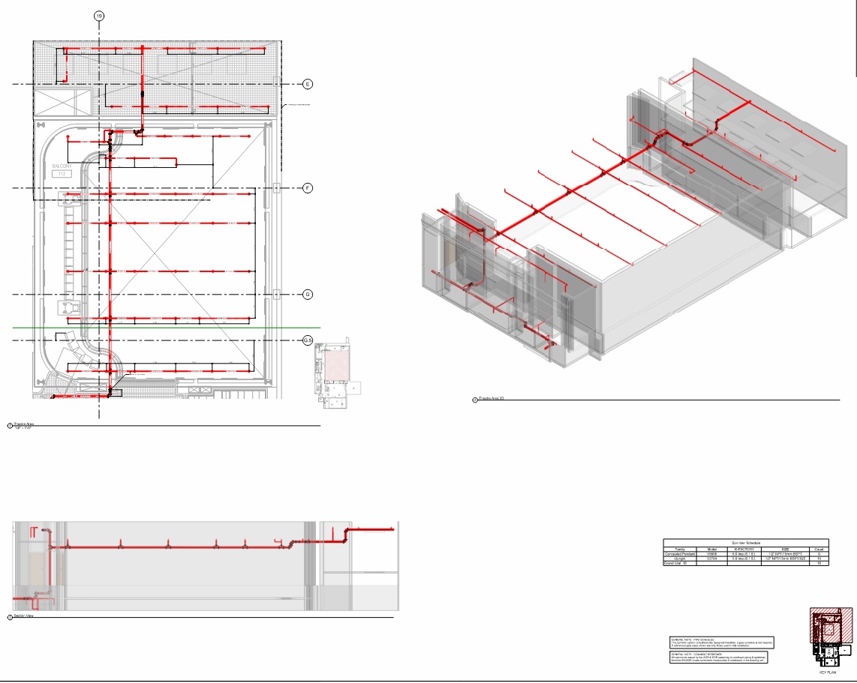Click grid bubble E
857x683 pixels.
tap(307, 84)
